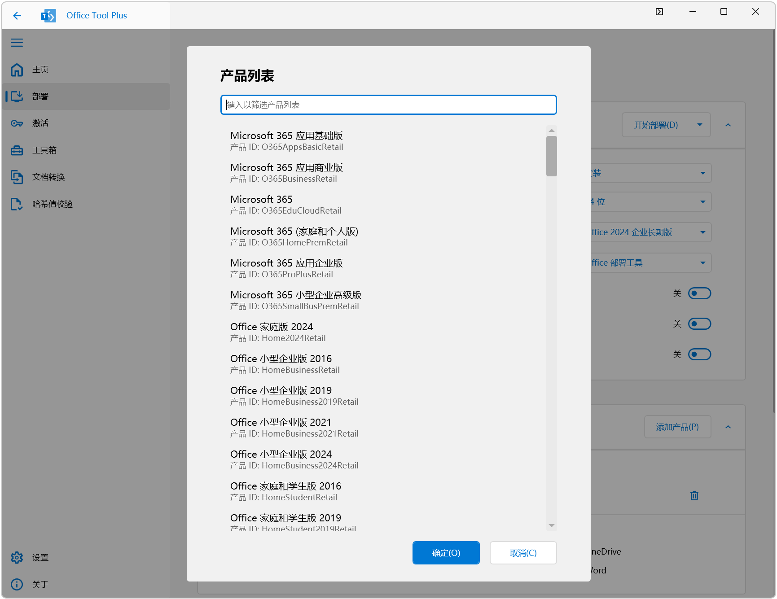Viewport: 777px width, 599px height.
Task: Cancel the dialog with 取消(C)
Action: (x=523, y=553)
